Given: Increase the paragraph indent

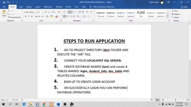Looking at the screenshot, I should [83, 12].
